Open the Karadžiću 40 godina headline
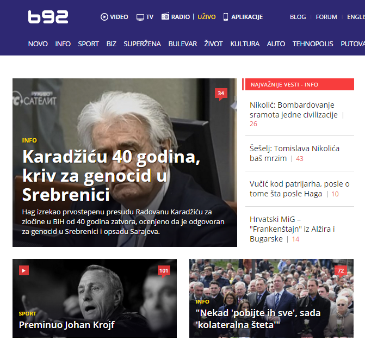The image size is (365, 340). (112, 176)
